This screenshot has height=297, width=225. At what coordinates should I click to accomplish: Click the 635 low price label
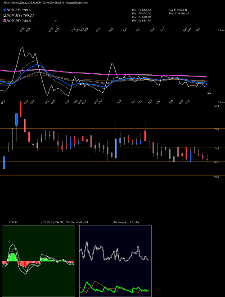[100, 102]
